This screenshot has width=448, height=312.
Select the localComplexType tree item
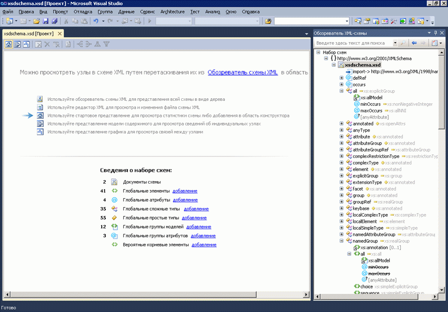[370, 215]
